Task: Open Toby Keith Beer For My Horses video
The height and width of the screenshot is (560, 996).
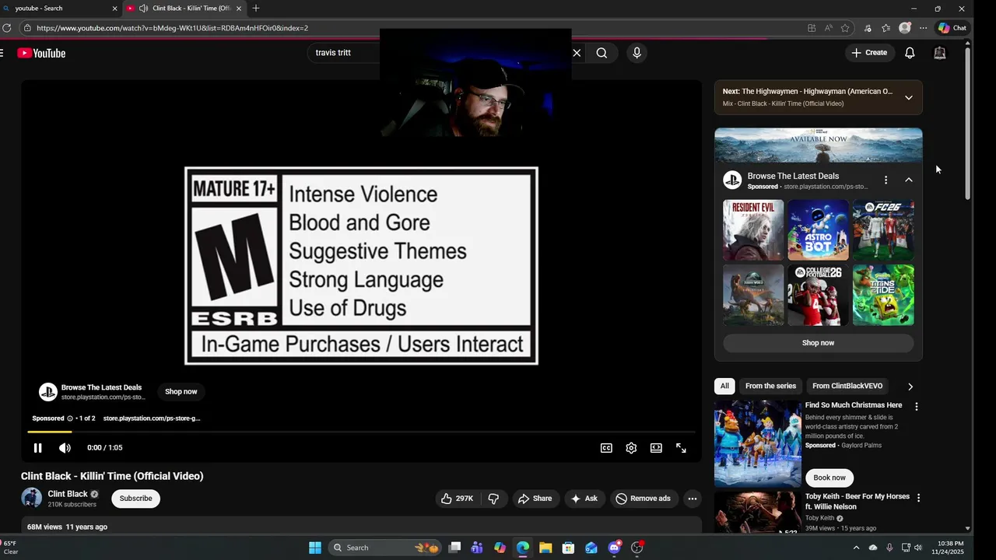Action: (x=857, y=502)
